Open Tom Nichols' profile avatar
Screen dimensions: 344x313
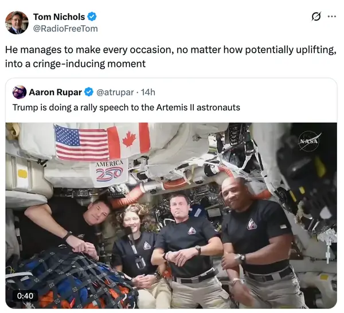click(x=17, y=23)
